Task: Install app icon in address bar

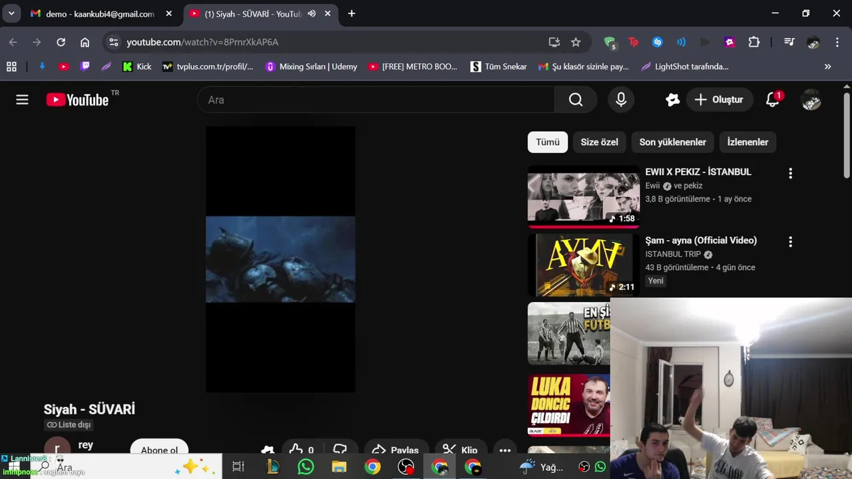Action: [554, 42]
